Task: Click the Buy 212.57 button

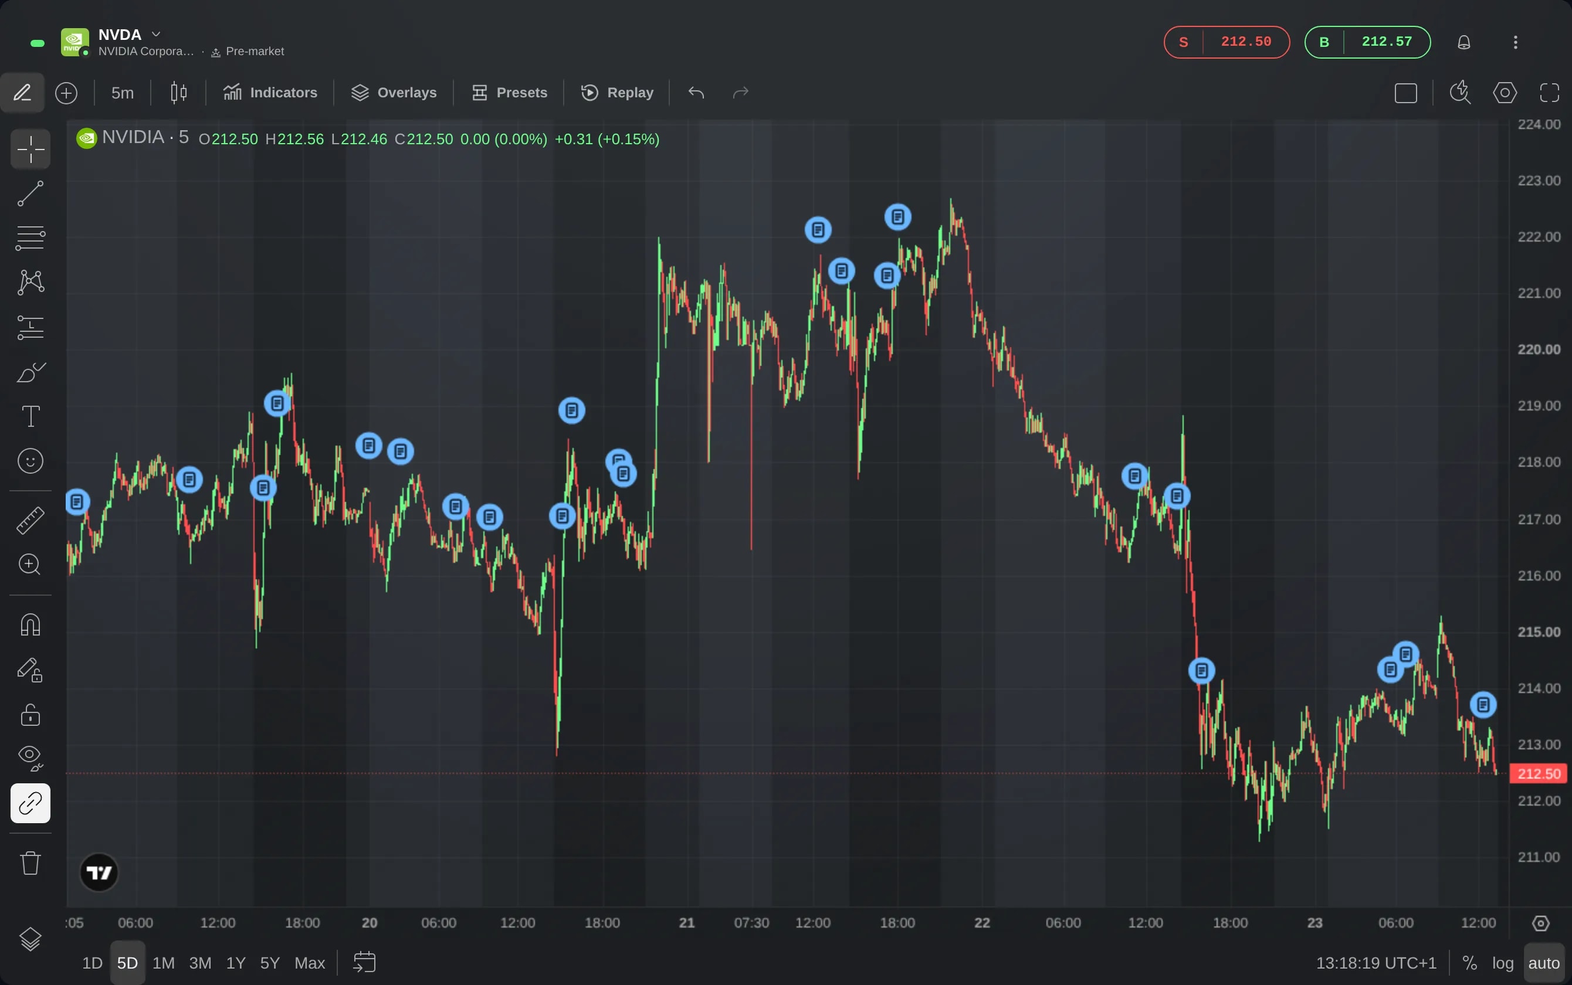Action: [x=1367, y=42]
